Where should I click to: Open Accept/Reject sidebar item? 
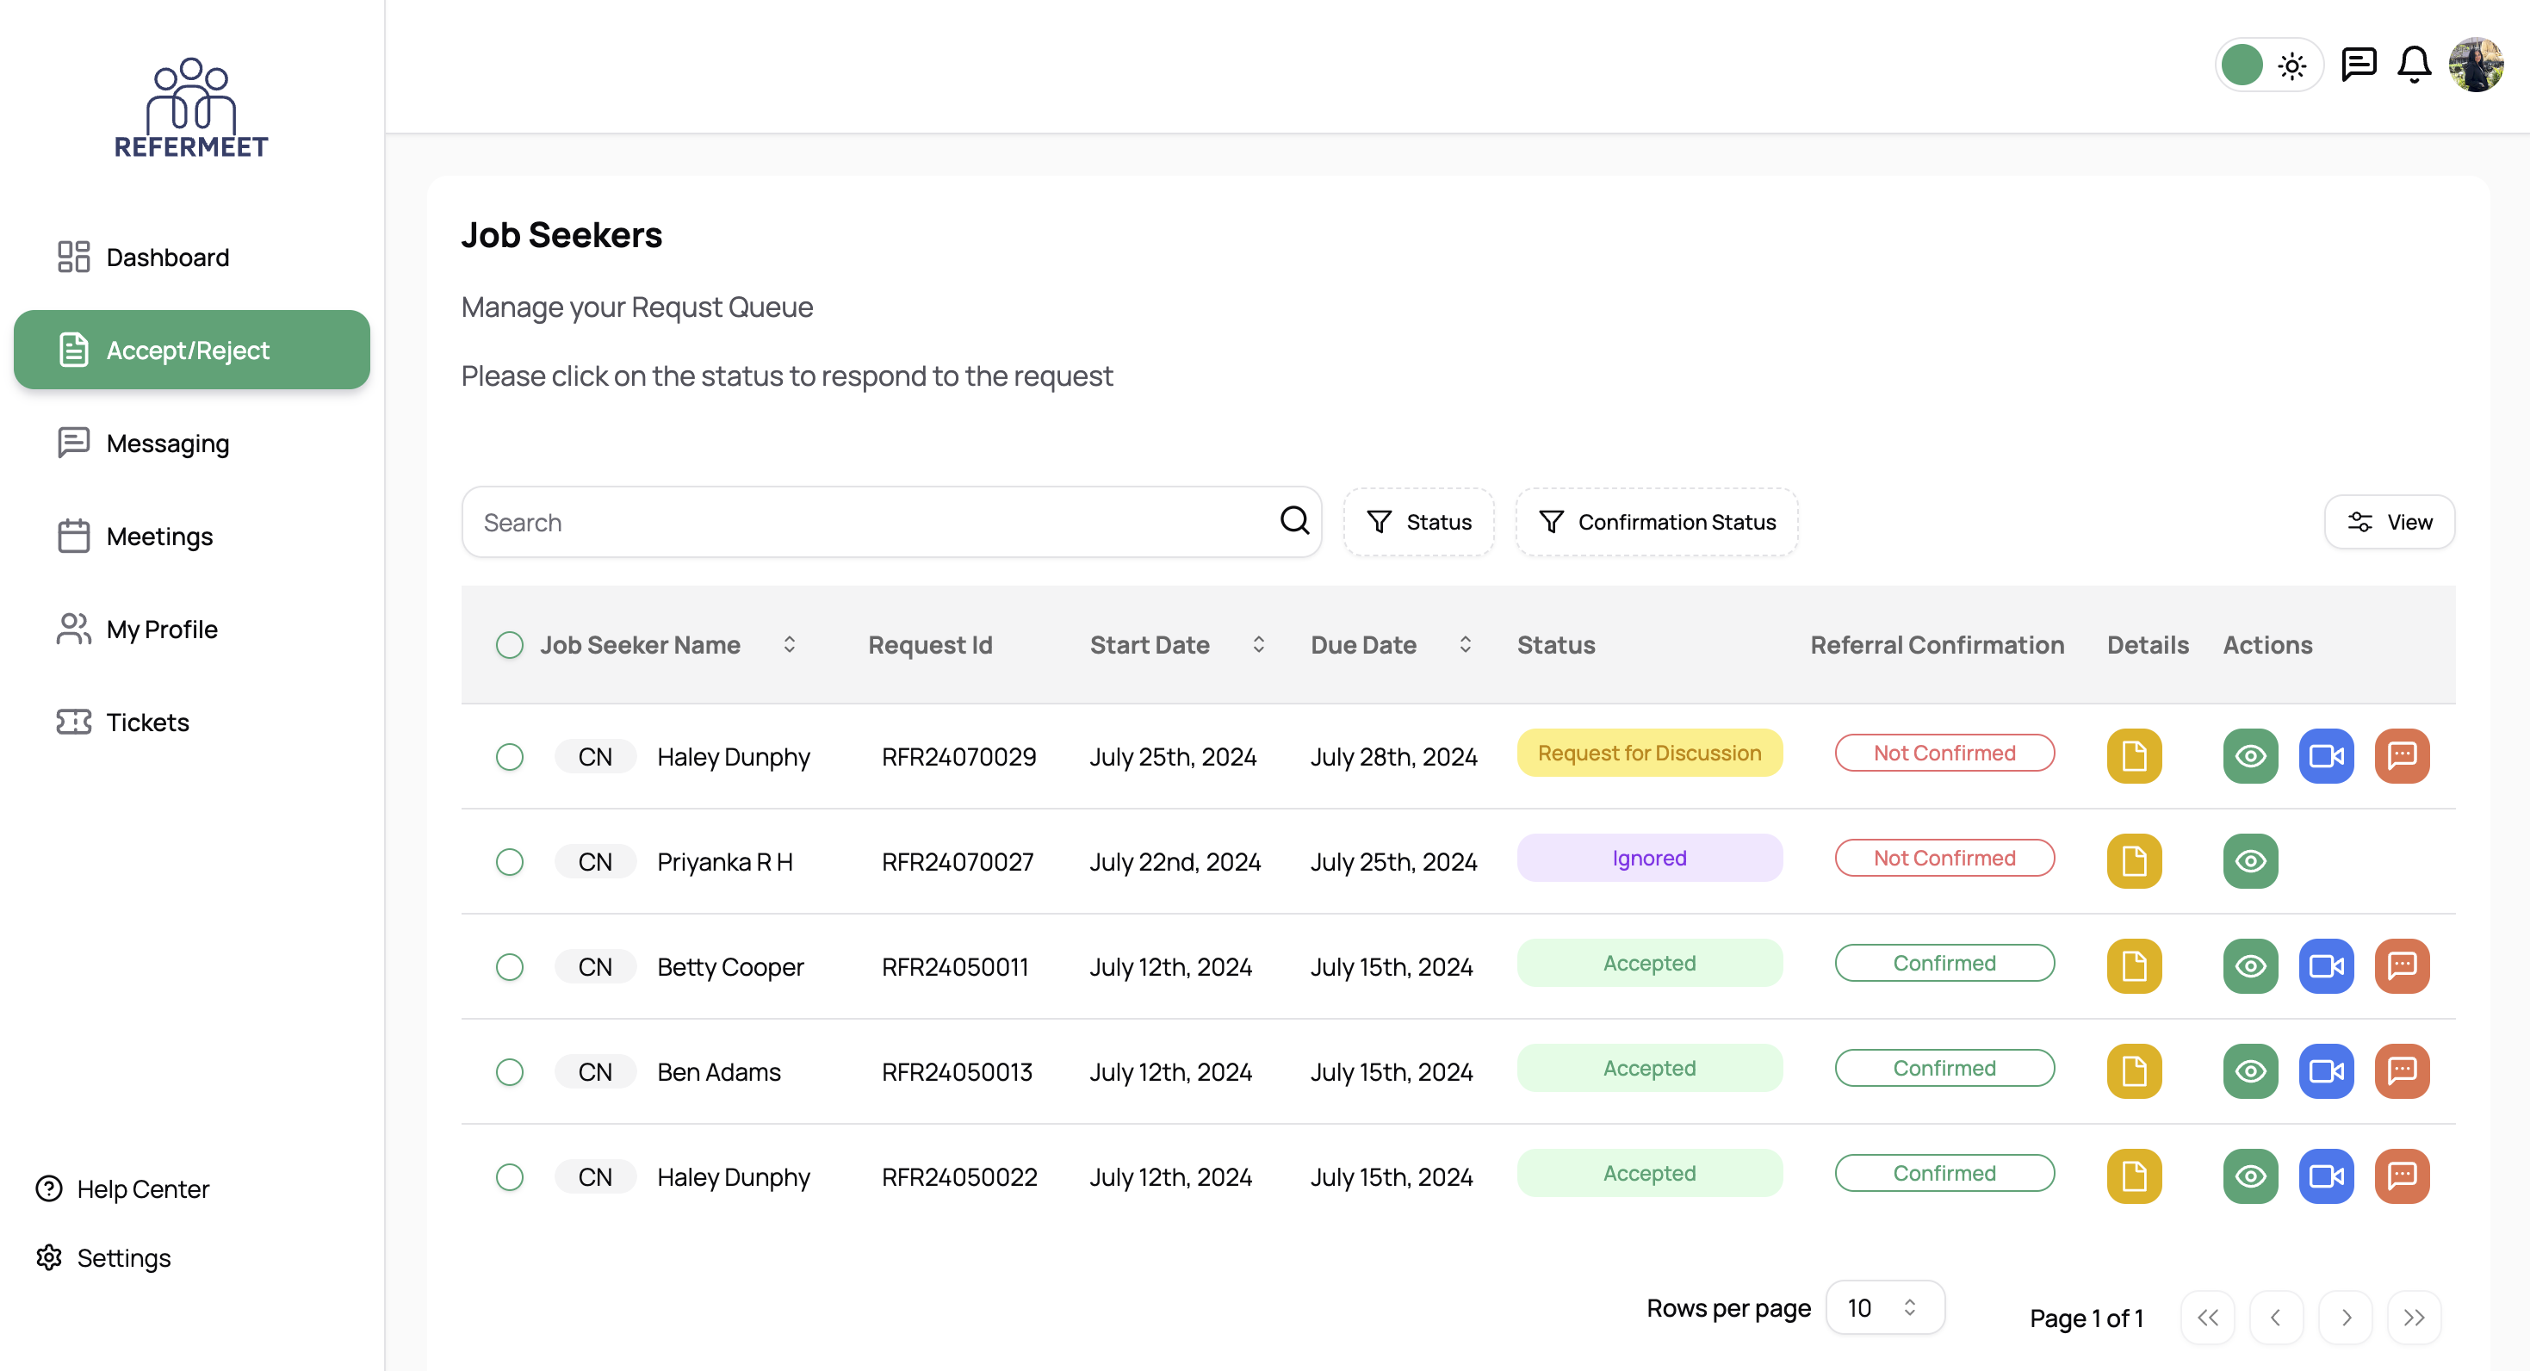tap(191, 351)
